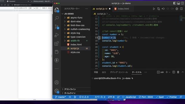This screenshot has height=104, width=185.
Task: Click the go back revision icon in editor toolbar
Action: [x=163, y=9]
